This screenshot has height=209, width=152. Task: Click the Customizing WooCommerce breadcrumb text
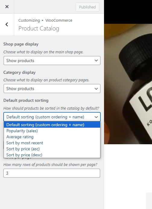point(45,20)
